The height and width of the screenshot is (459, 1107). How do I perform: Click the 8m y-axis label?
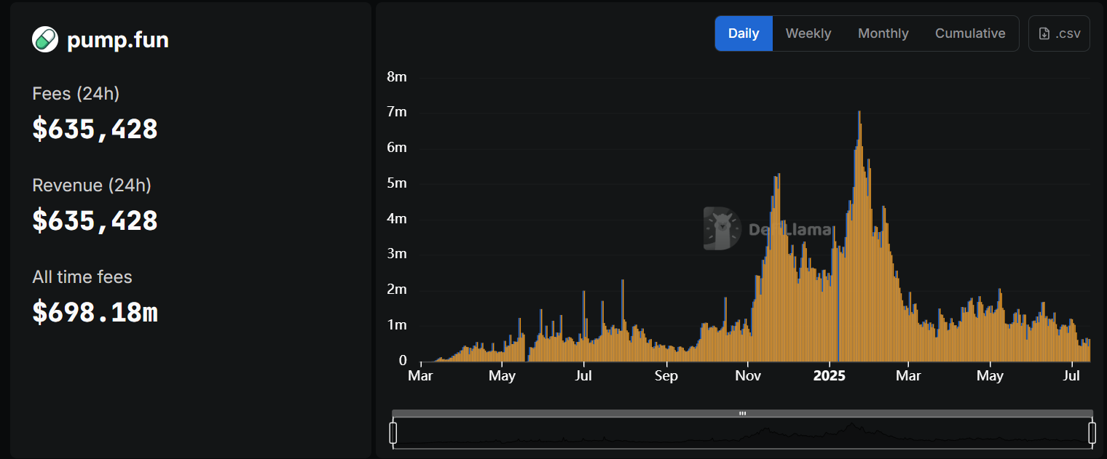tap(396, 77)
